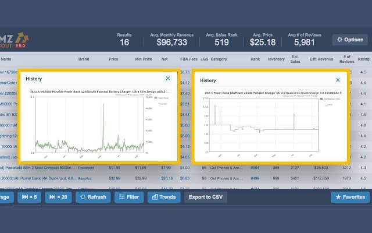Sort by the Name column header

[x=6, y=59]
